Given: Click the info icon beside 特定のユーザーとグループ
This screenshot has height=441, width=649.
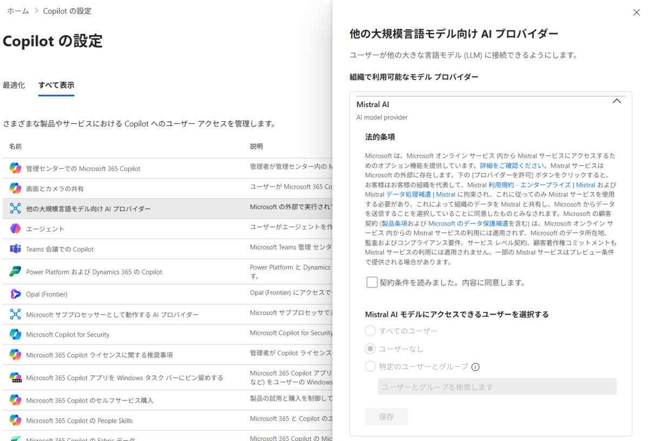Looking at the screenshot, I should pyautogui.click(x=475, y=367).
